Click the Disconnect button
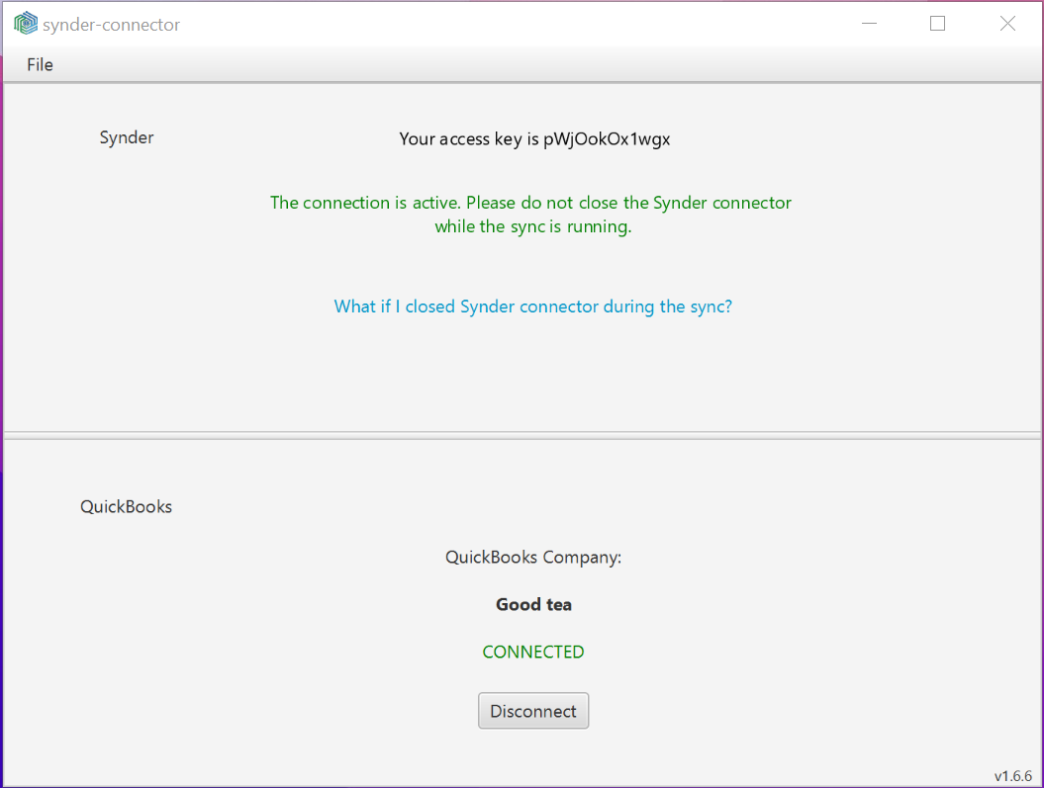This screenshot has height=788, width=1044. coord(533,711)
